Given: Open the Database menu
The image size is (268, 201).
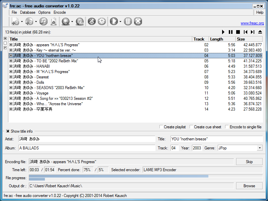Looking at the screenshot, I should click(x=27, y=12).
